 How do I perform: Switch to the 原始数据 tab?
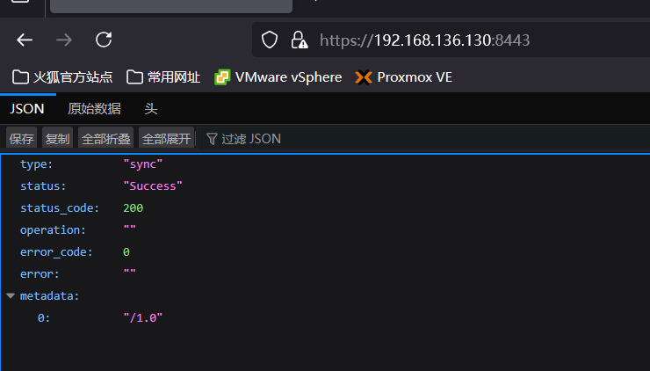coord(95,109)
